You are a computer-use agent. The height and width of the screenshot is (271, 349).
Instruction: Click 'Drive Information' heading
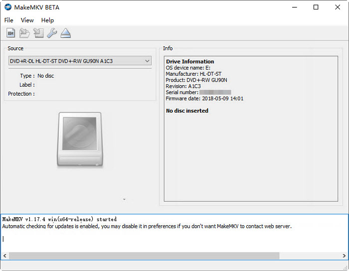tap(190, 62)
